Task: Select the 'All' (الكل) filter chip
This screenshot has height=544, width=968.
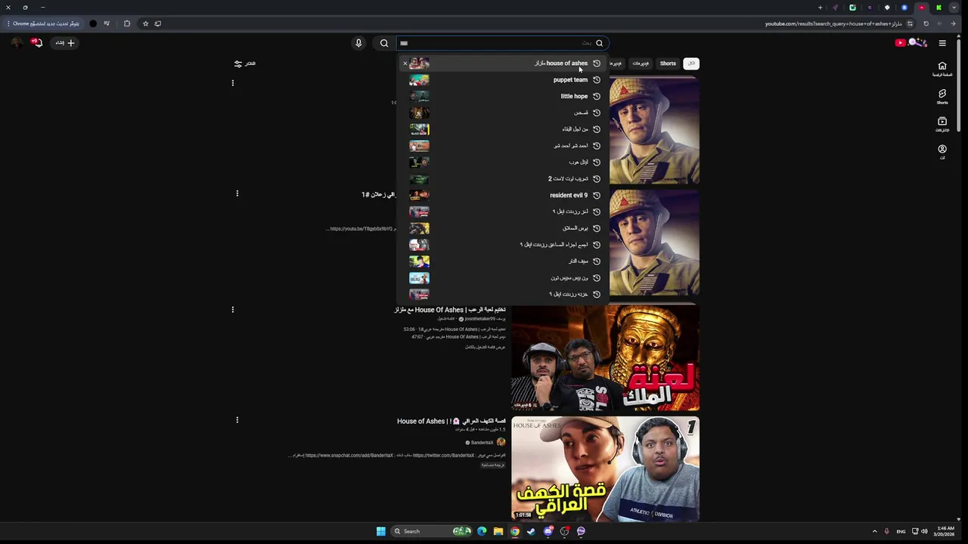Action: tap(691, 63)
